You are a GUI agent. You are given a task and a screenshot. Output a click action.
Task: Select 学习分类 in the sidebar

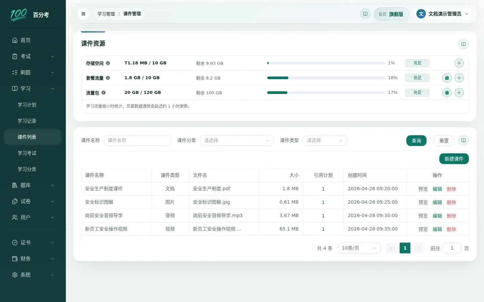click(33, 169)
